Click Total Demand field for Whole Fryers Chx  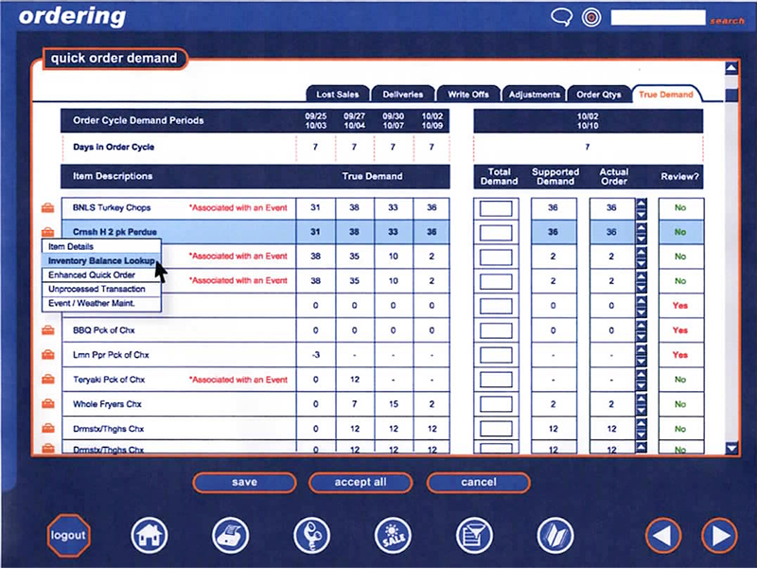pyautogui.click(x=496, y=404)
